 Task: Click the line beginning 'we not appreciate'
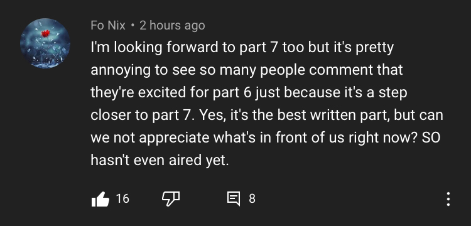tap(266, 137)
